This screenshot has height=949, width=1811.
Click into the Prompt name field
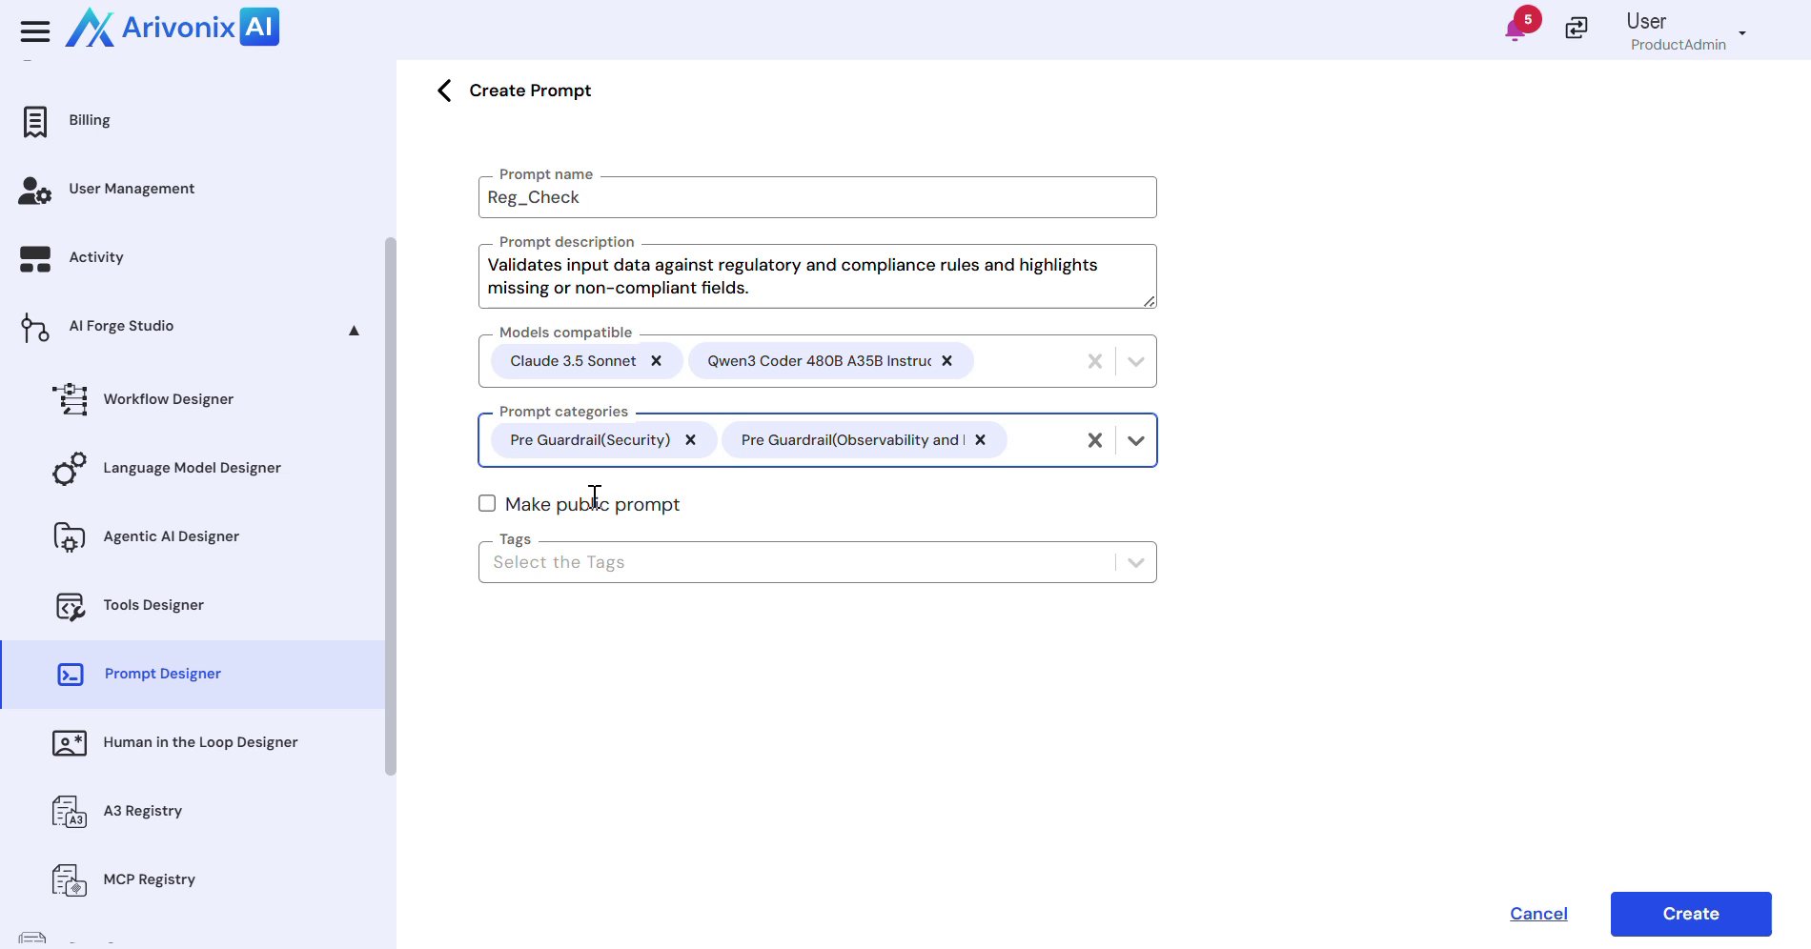point(816,198)
